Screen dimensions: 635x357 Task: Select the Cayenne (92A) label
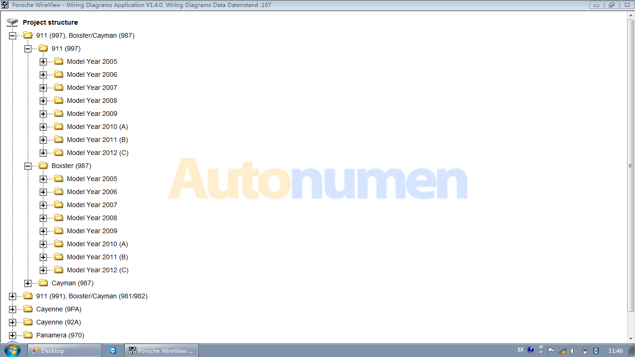59,322
